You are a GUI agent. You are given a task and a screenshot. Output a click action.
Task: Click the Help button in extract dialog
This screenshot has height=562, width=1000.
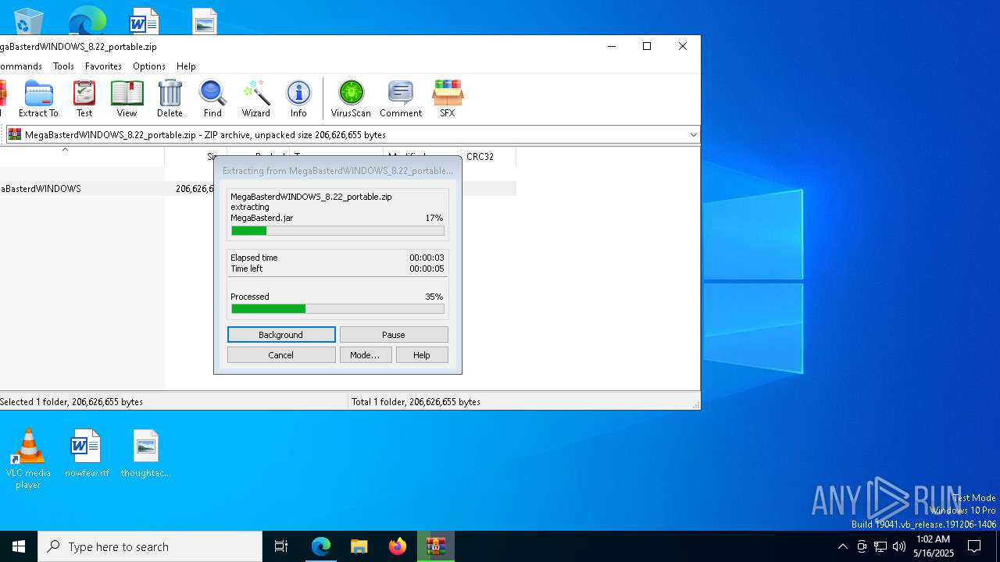[x=422, y=354]
